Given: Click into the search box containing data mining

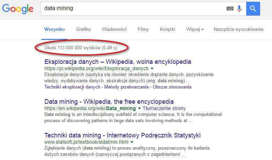Looking at the screenshot, I should click(134, 9).
